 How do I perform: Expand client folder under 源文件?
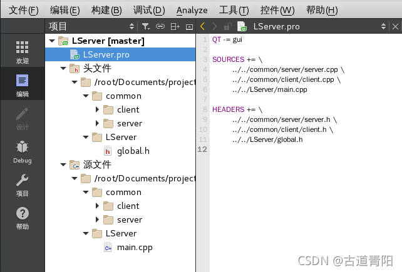tap(97, 206)
